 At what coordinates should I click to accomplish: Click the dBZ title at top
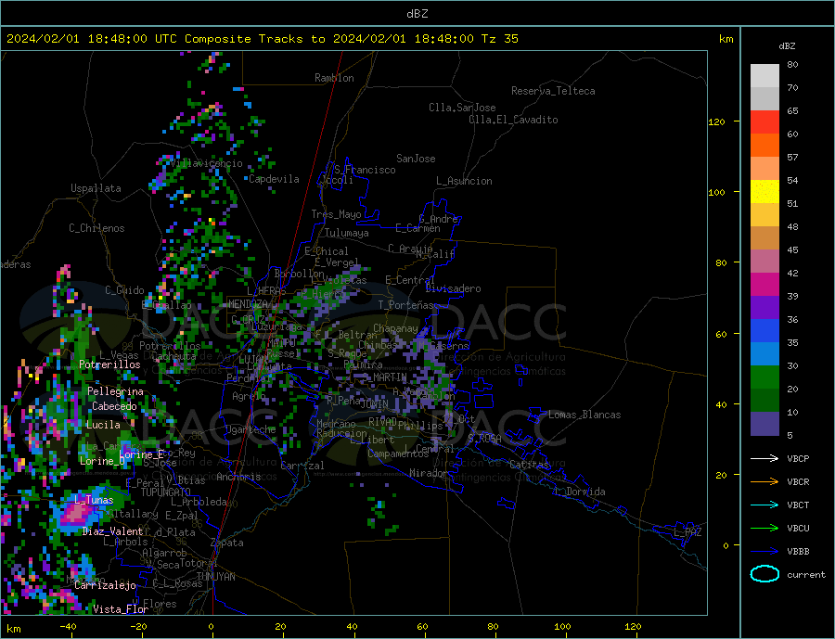pyautogui.click(x=417, y=14)
